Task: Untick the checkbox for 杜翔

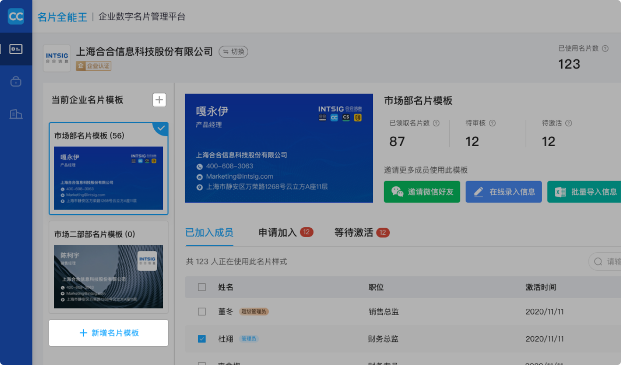Action: pos(202,339)
